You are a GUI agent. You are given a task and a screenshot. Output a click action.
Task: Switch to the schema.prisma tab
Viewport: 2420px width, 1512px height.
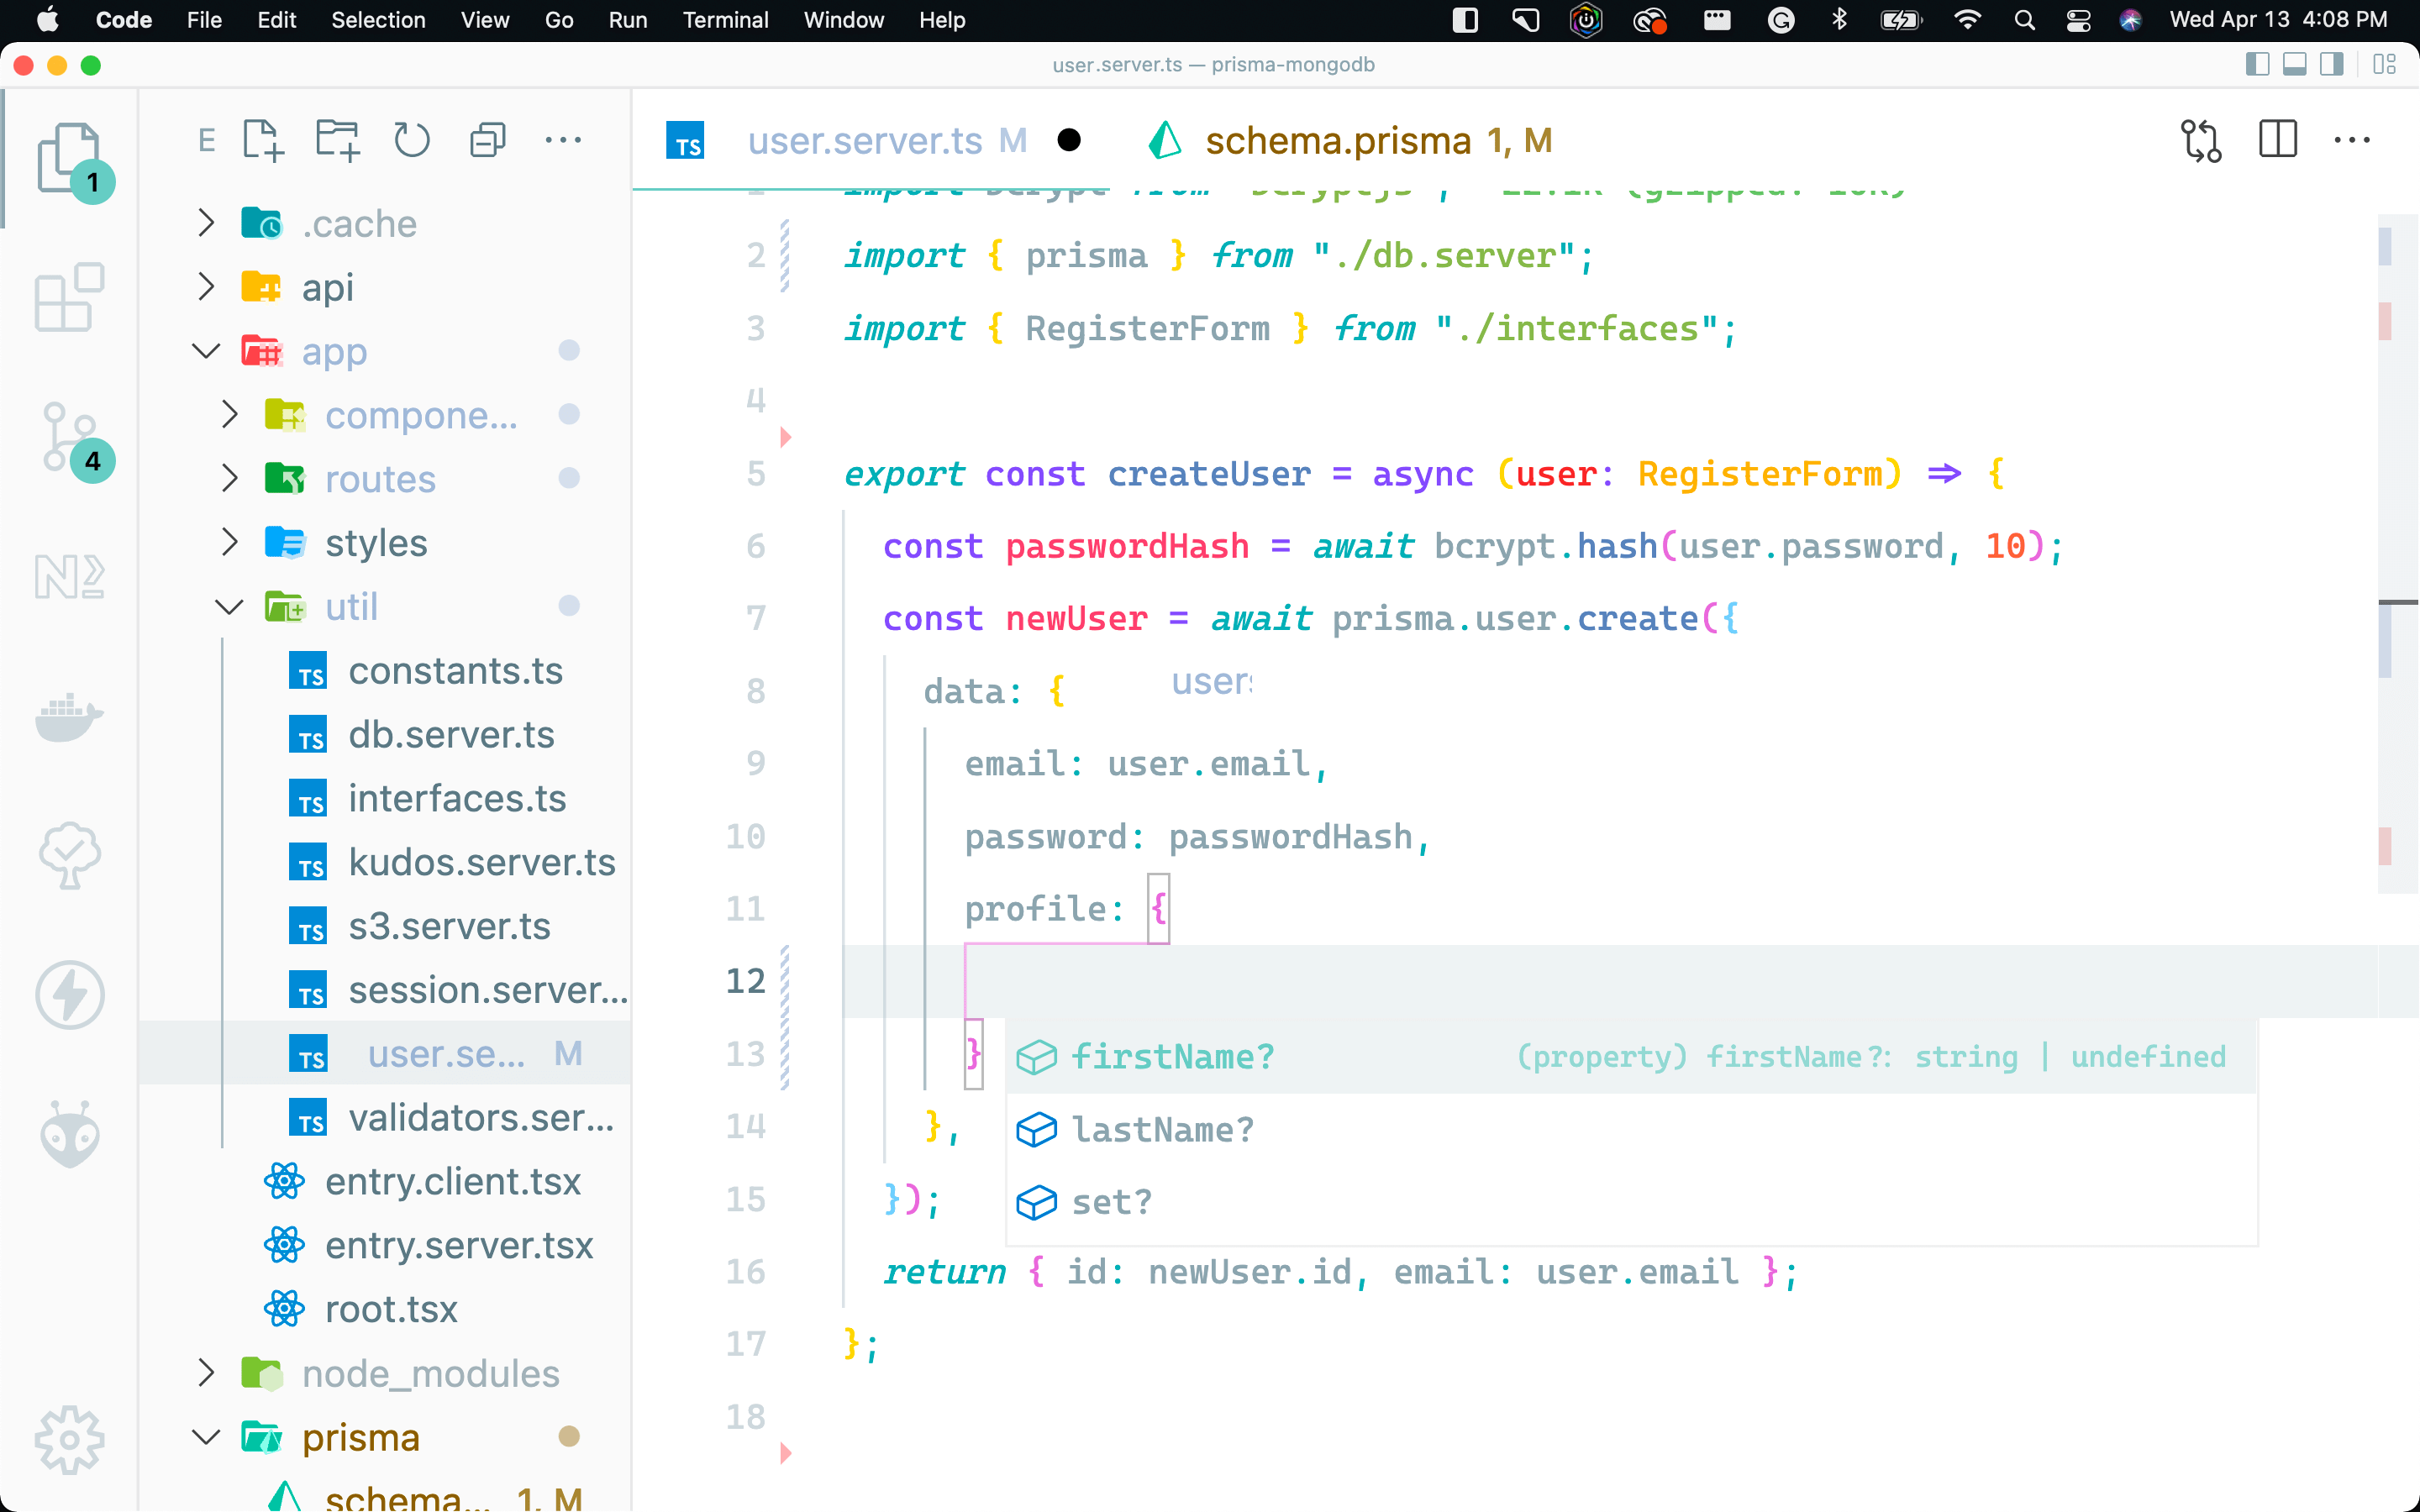1337,140
